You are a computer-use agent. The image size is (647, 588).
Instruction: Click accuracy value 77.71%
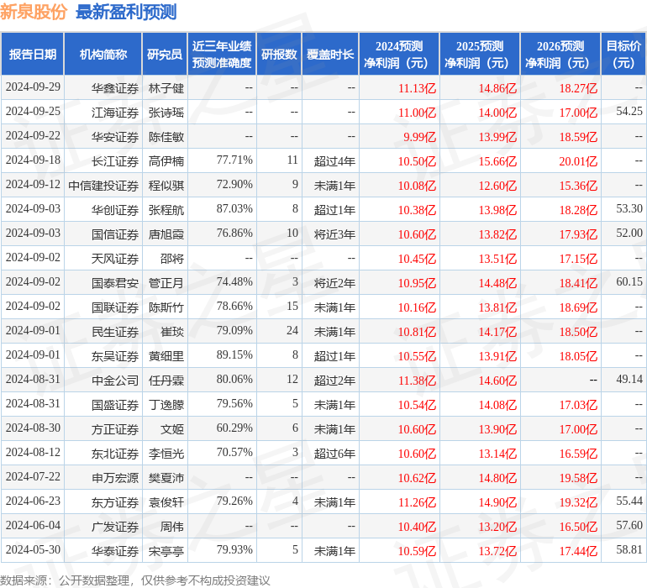click(234, 160)
